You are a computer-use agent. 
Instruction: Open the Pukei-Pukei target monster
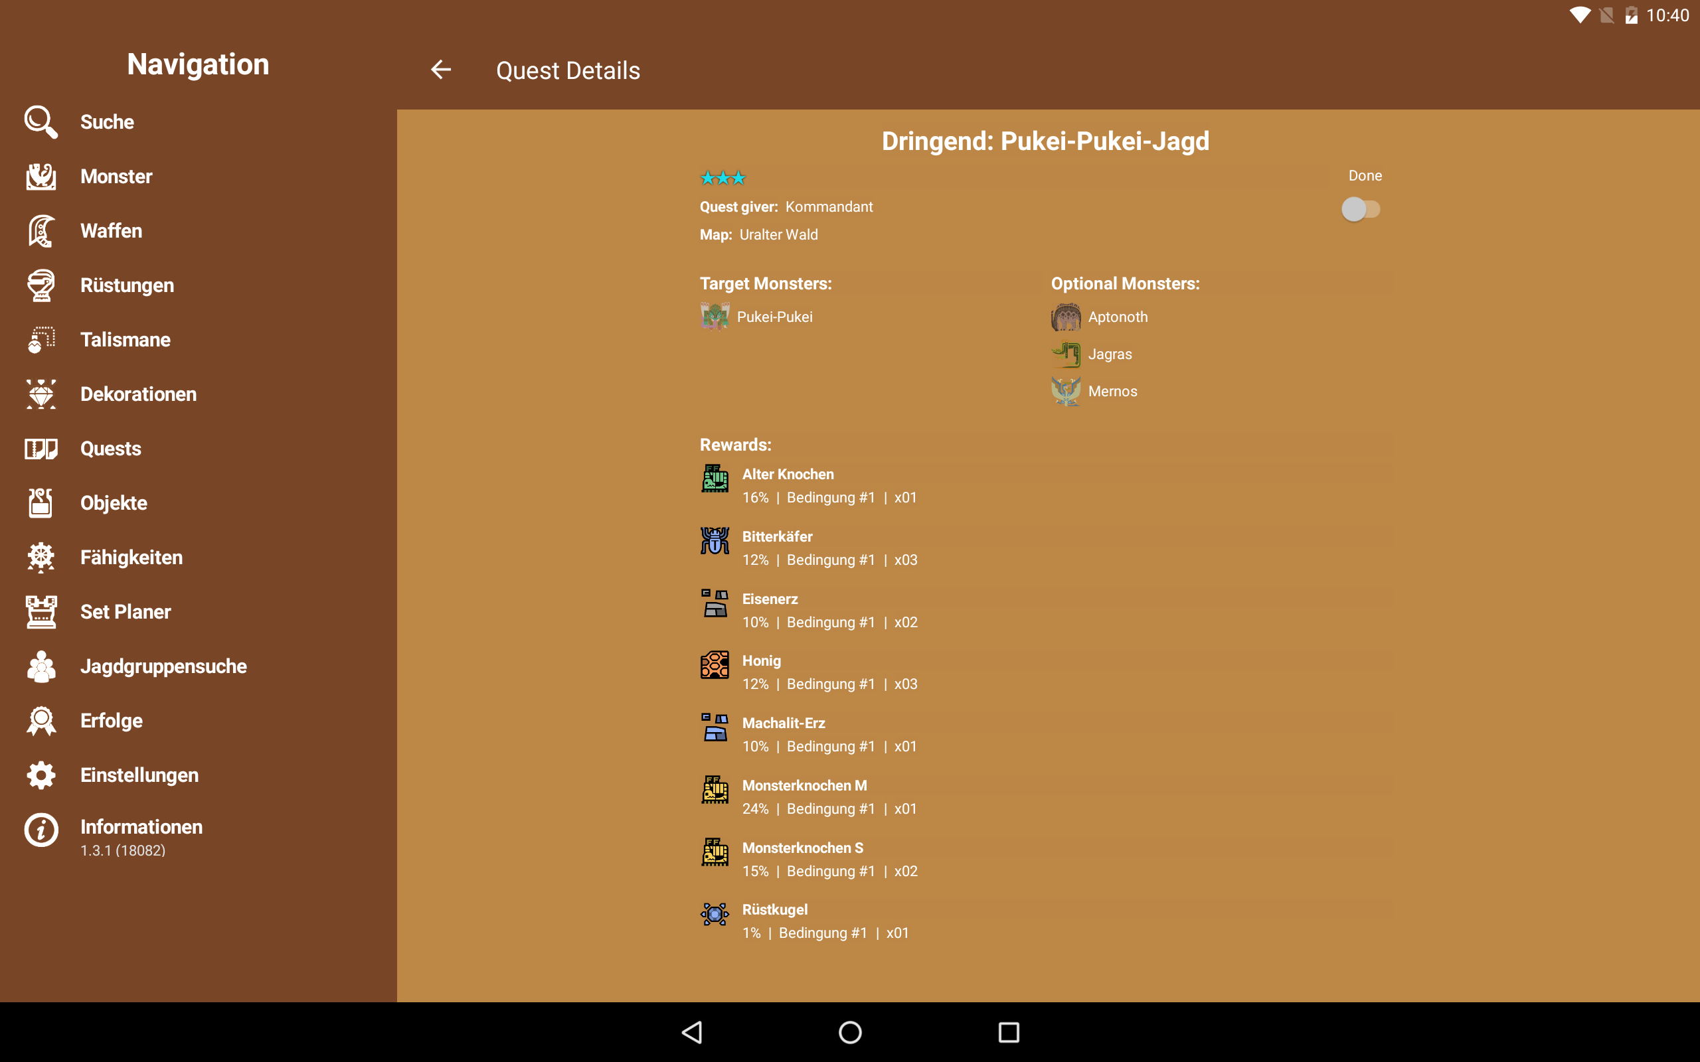(x=774, y=317)
